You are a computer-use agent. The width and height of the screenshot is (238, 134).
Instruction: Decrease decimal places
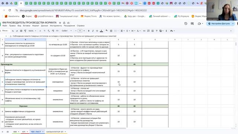(49, 31)
